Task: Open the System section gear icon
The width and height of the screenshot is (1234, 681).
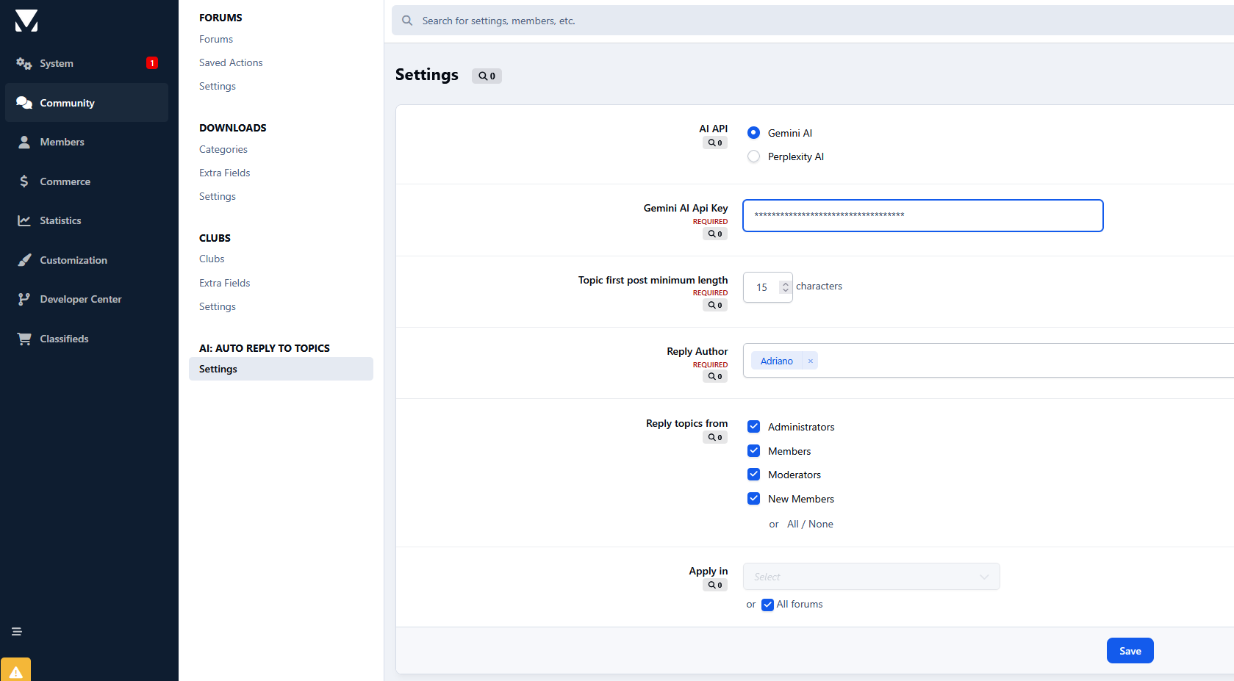Action: [x=24, y=64]
